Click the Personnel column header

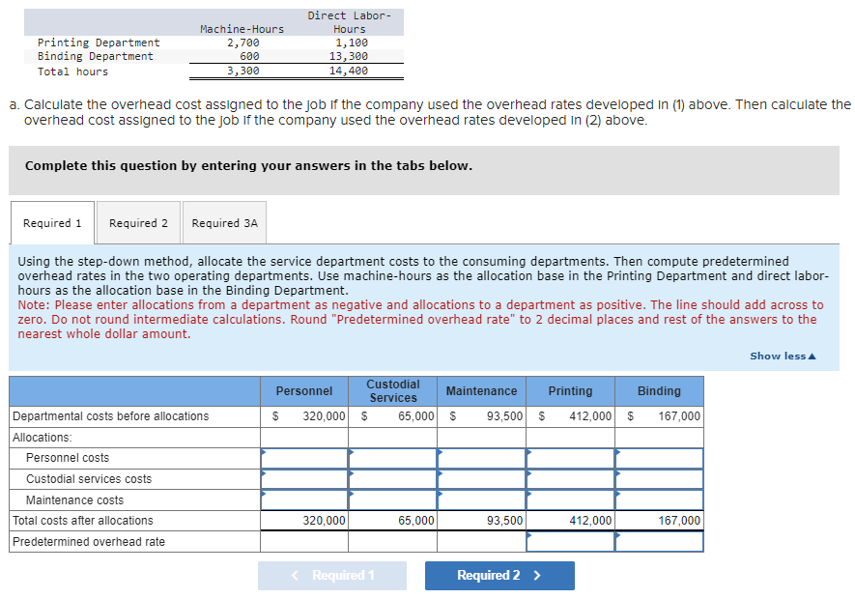304,391
